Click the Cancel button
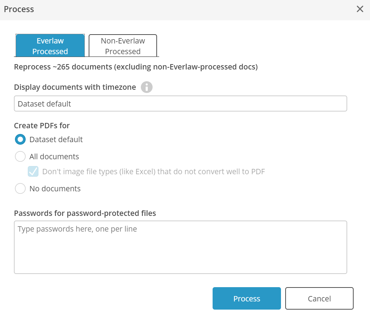Screen dimensions: 370x321 click(x=319, y=298)
